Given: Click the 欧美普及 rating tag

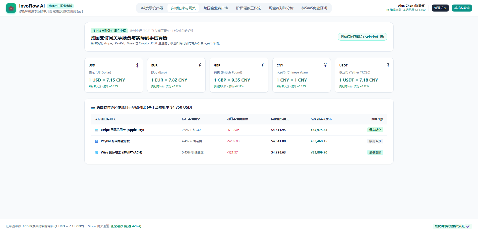Looking at the screenshot, I should coord(375,141).
